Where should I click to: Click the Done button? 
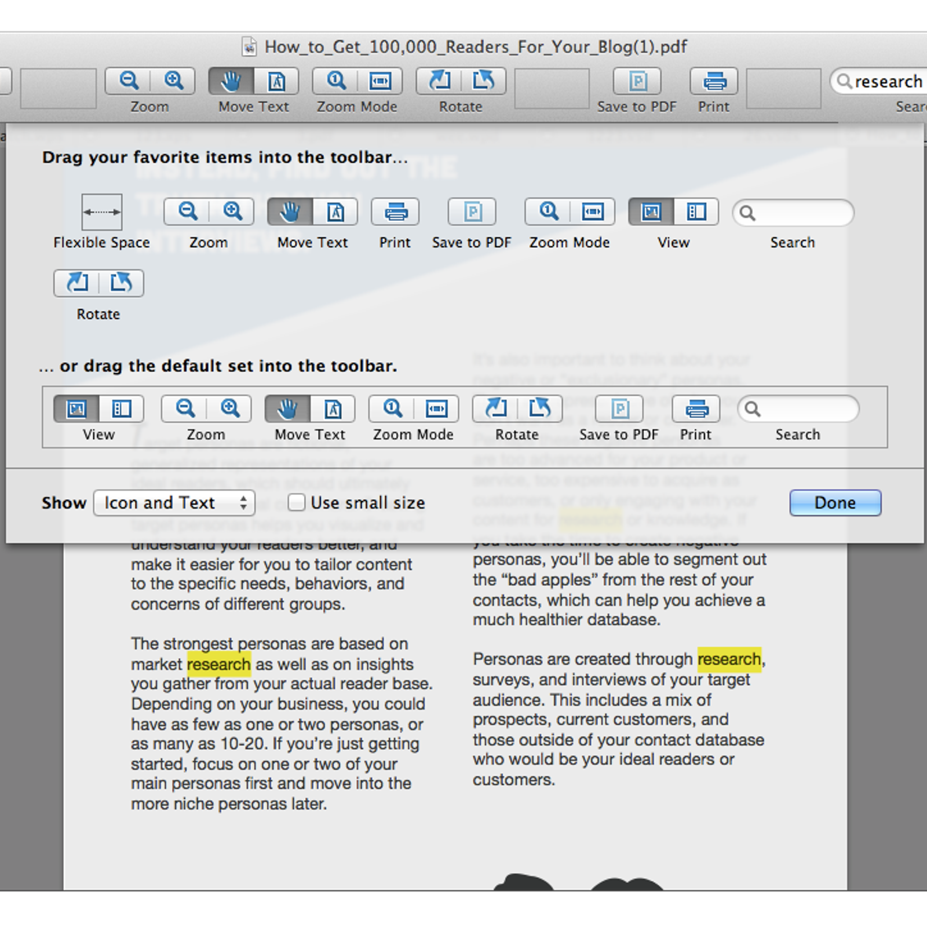pos(835,503)
